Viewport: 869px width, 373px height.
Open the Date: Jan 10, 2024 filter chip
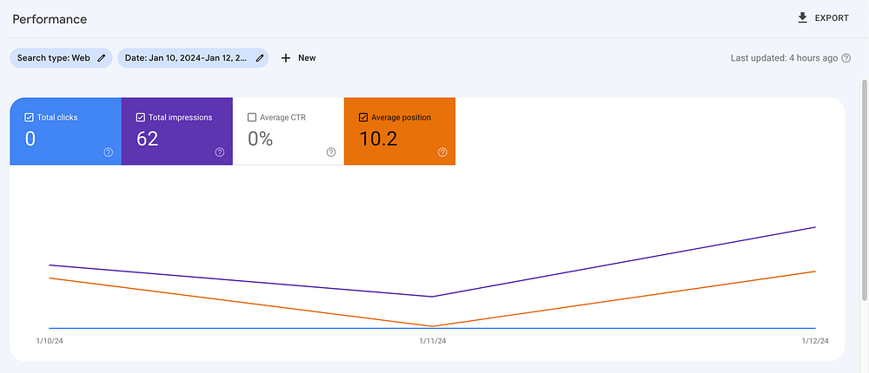click(x=193, y=57)
